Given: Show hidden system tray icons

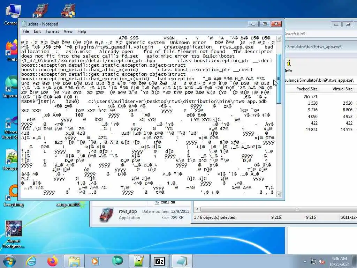Looking at the screenshot, I should pyautogui.click(x=305, y=261).
